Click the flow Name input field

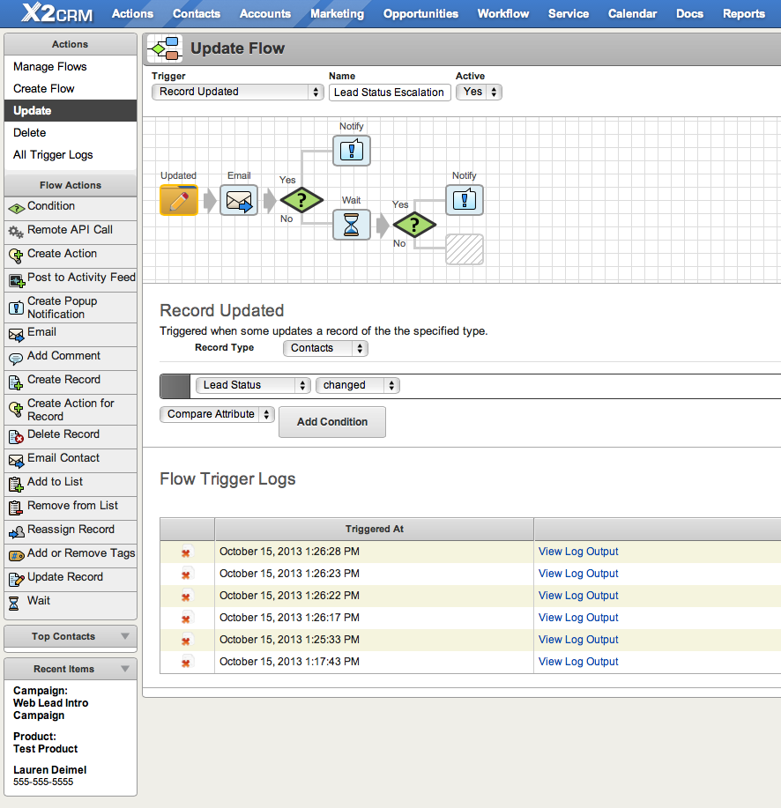point(390,93)
